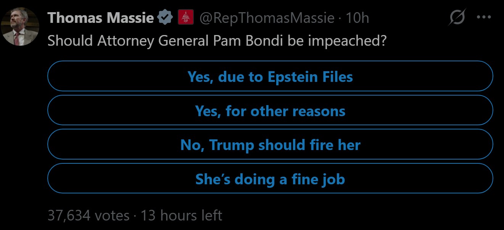The height and width of the screenshot is (230, 504).
Task: Click the 10h post timestamp
Action: pos(357,18)
